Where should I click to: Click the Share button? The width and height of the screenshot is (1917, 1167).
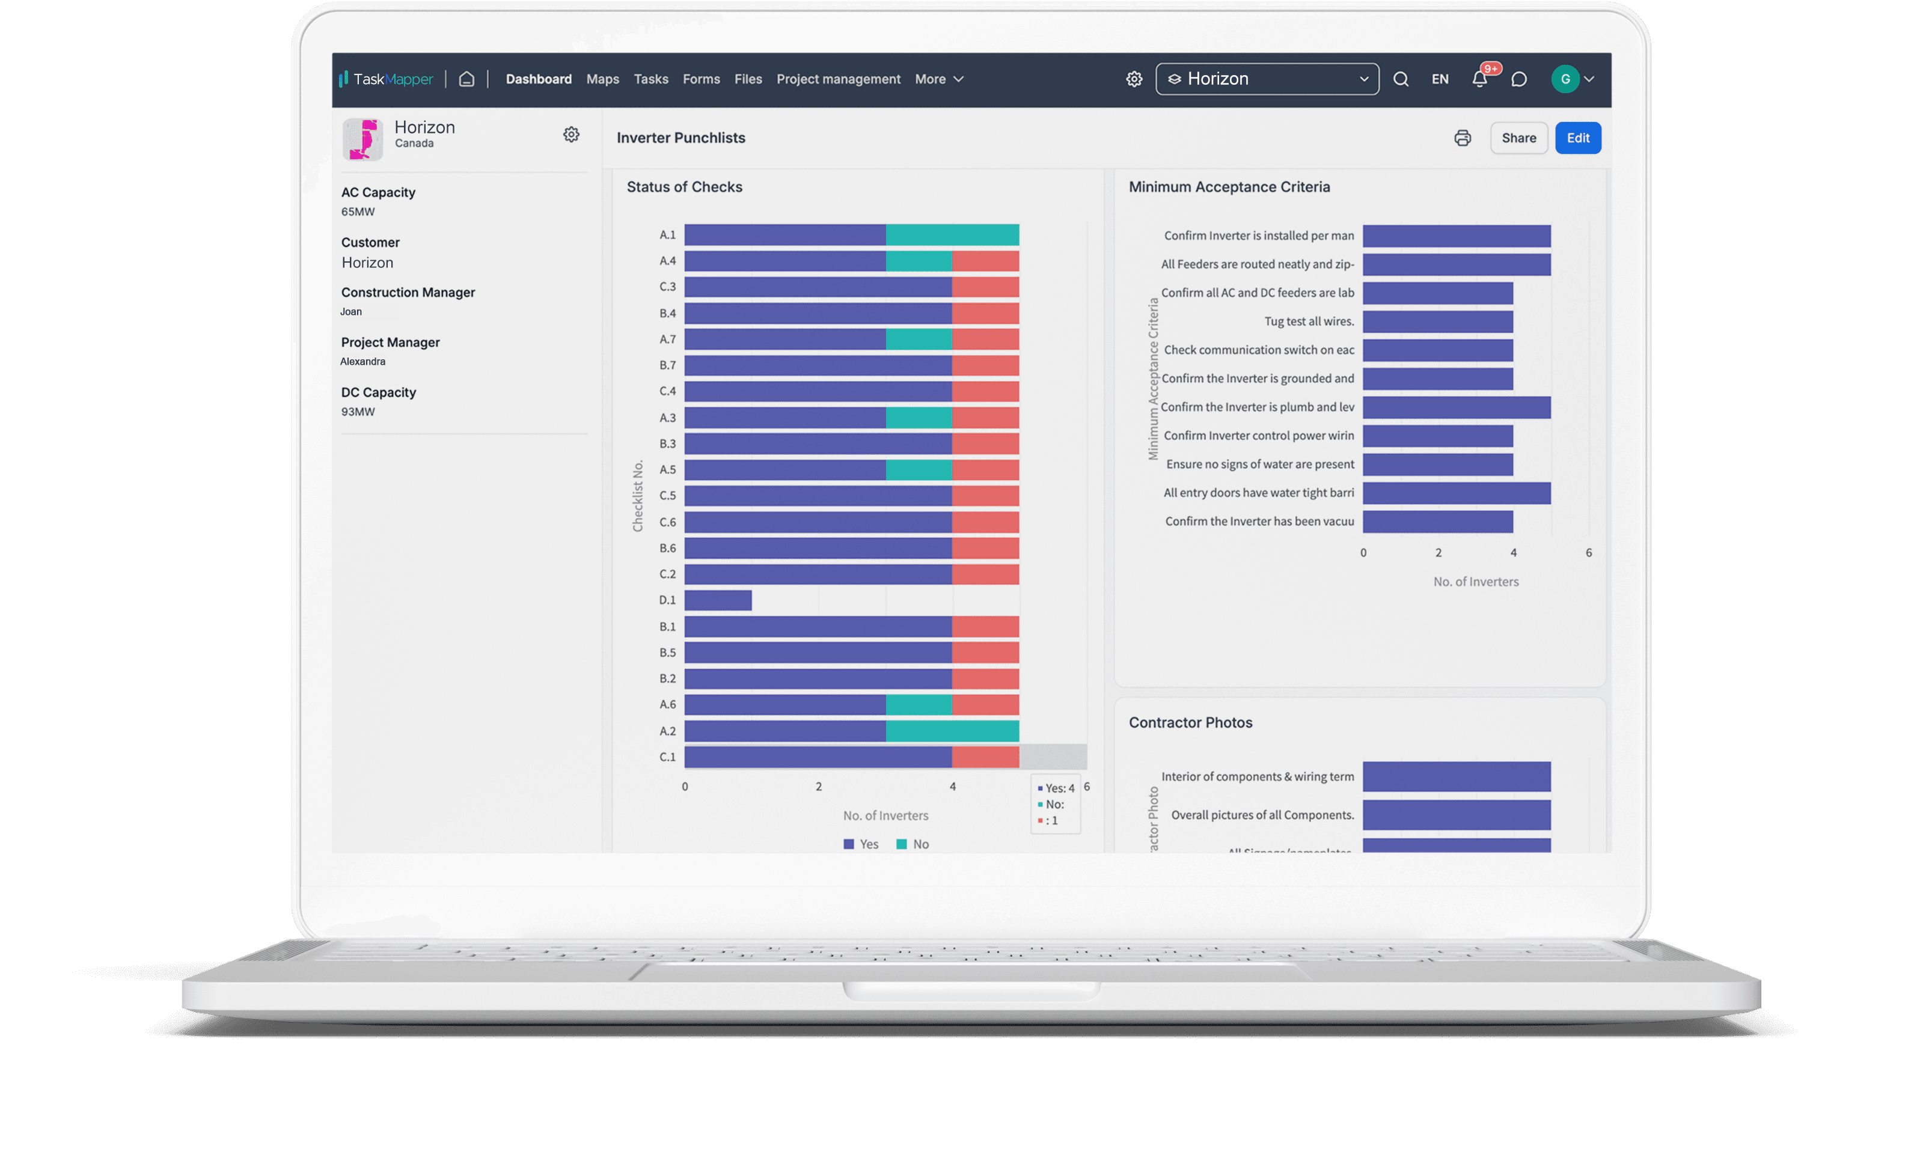click(1517, 137)
